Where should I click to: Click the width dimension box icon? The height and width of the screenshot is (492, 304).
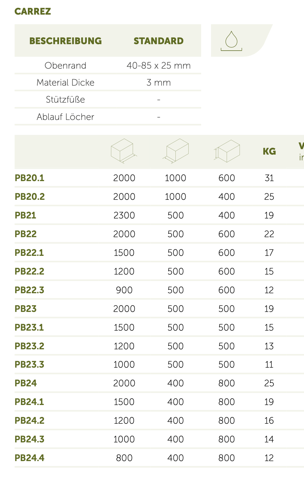coord(175,151)
